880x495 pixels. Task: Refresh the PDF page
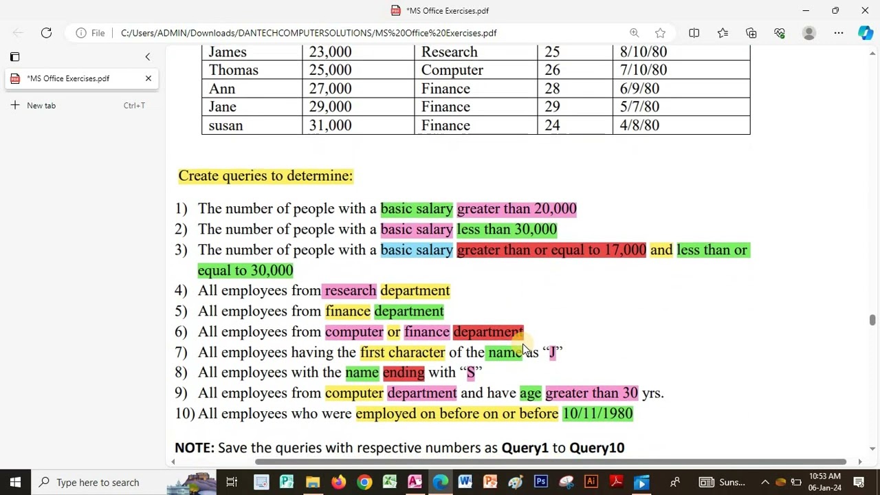click(x=46, y=32)
